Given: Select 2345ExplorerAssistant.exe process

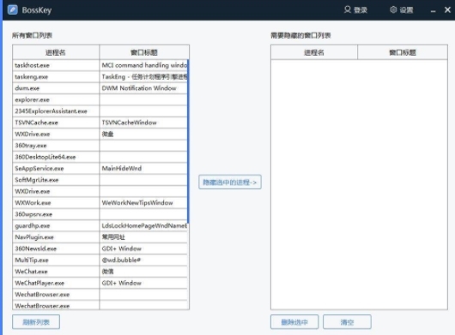Looking at the screenshot, I should (100, 111).
